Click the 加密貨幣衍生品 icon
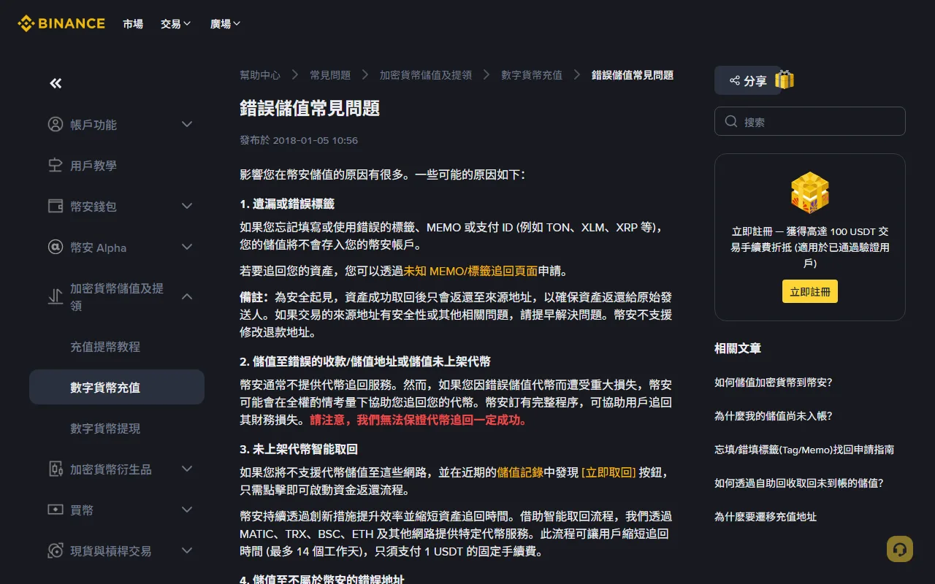935x584 pixels. click(x=55, y=469)
